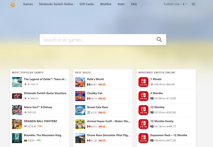The height and width of the screenshot is (147, 213).
Task: Click the Argentina flag beside ₺1,55
Action: 89,112
